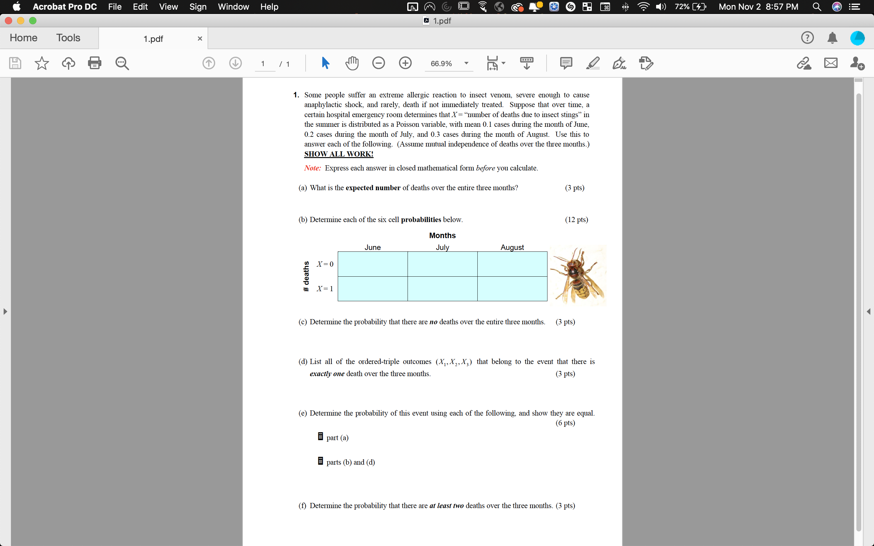
Task: Click the Siri icon in menu bar
Action: (837, 6)
